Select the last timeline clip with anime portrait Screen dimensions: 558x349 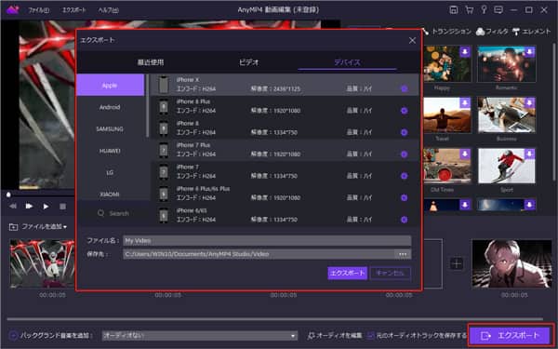[511, 263]
